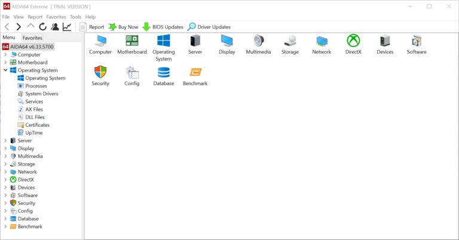Select the DirectX icon in main pane
Viewport: 459px width, 240px height.
coord(353,40)
